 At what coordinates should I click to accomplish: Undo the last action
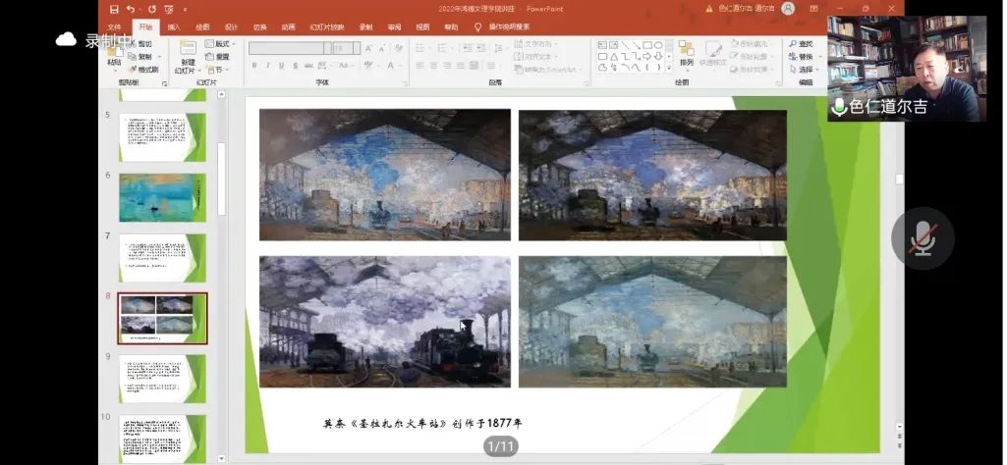pyautogui.click(x=130, y=9)
